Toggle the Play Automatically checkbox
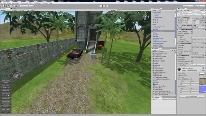 coord(192,61)
